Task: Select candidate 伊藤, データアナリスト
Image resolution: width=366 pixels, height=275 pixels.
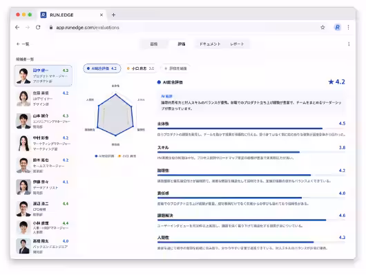Action: click(x=44, y=187)
